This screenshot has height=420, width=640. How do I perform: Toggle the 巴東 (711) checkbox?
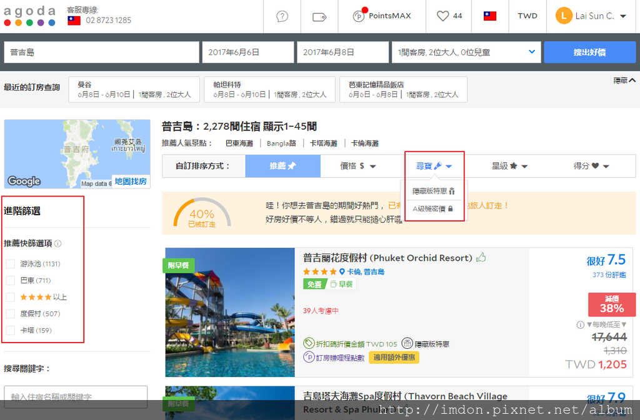pos(11,281)
